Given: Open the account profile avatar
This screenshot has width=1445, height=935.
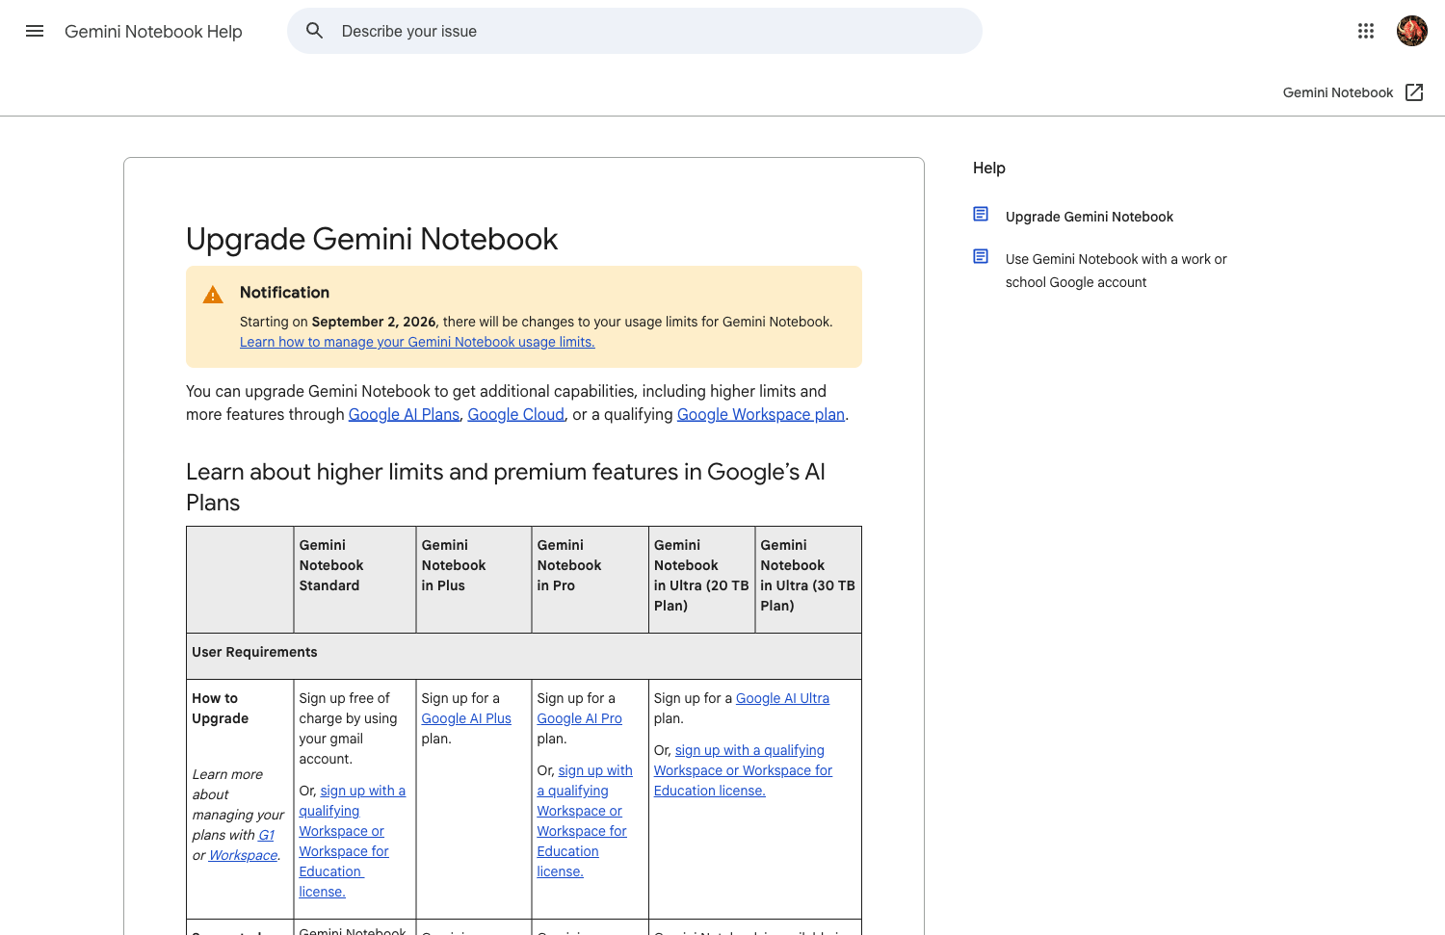Looking at the screenshot, I should (1411, 31).
